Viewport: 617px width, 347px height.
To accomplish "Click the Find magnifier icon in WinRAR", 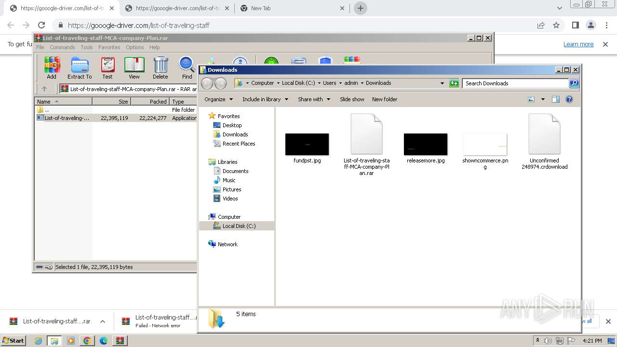I will point(187,67).
